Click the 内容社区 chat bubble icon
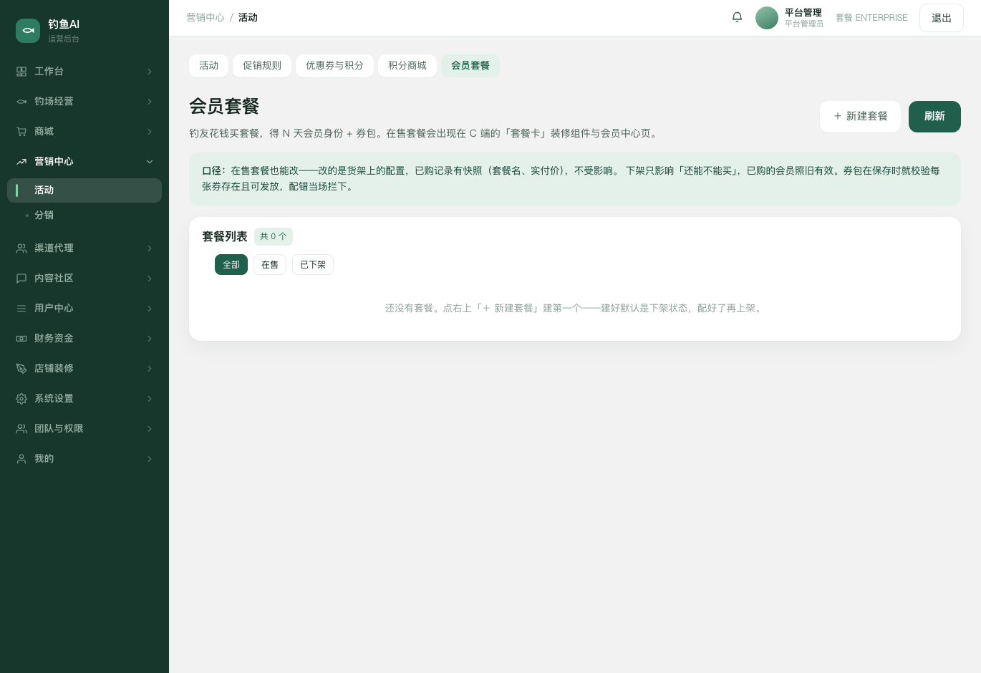 pos(21,279)
